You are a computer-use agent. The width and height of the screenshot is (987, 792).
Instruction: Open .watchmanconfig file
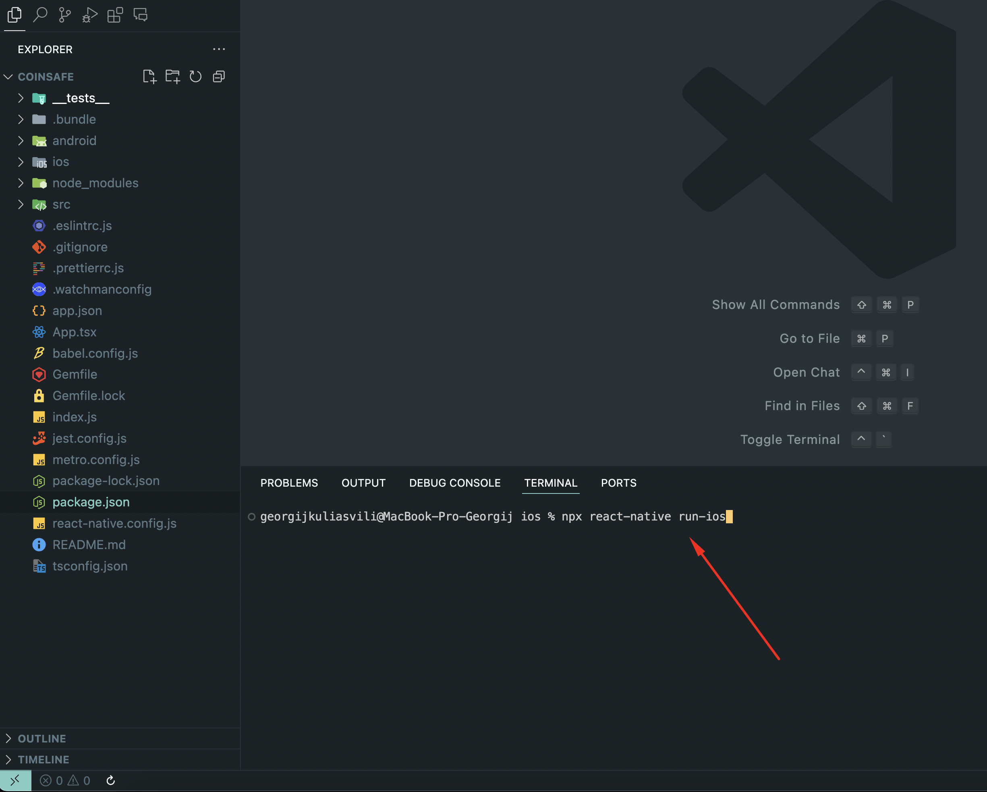point(120,289)
